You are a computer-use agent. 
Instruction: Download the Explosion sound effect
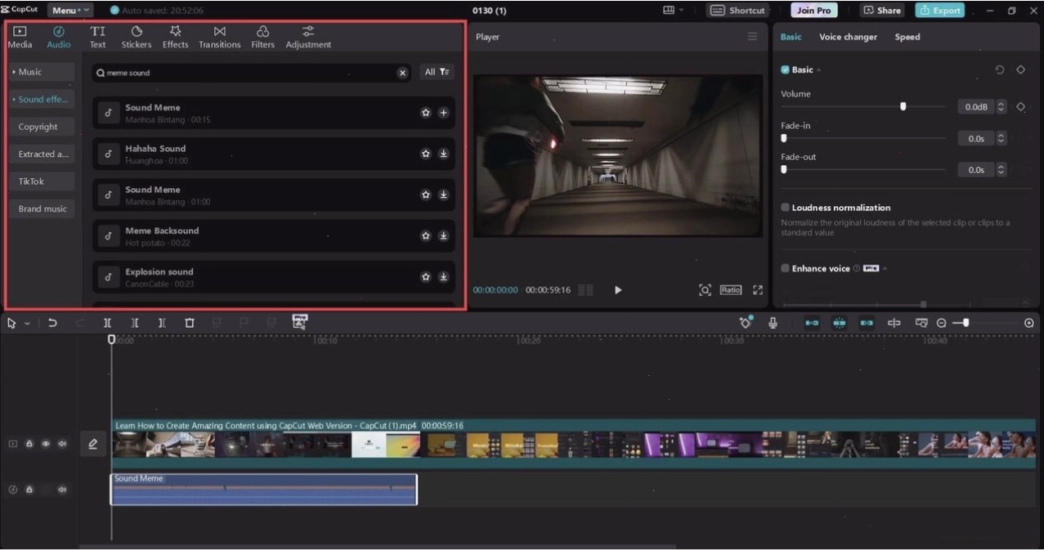point(444,277)
